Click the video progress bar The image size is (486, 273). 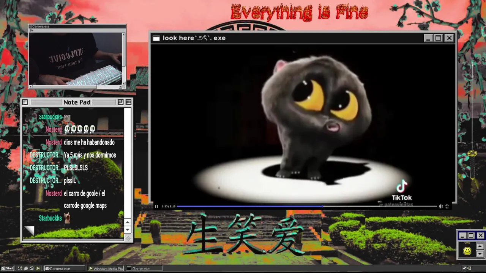pos(307,206)
